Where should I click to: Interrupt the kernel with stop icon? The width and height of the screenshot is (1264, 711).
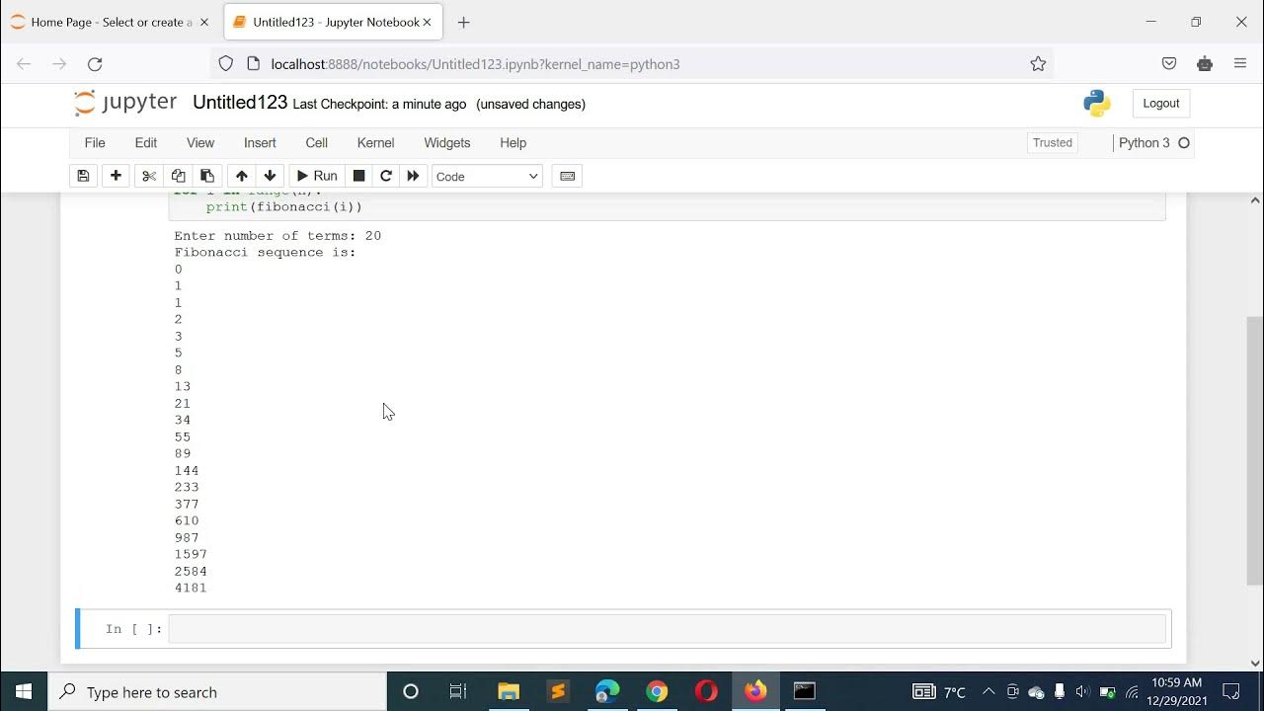coord(358,176)
